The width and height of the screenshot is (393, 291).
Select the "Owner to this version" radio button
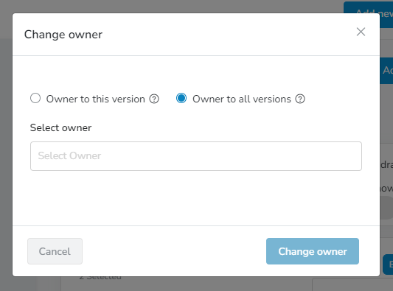tap(35, 98)
